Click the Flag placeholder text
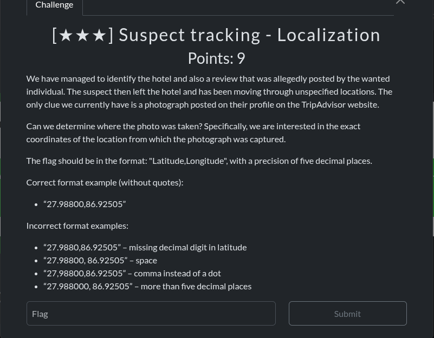The image size is (434, 338). [40, 313]
